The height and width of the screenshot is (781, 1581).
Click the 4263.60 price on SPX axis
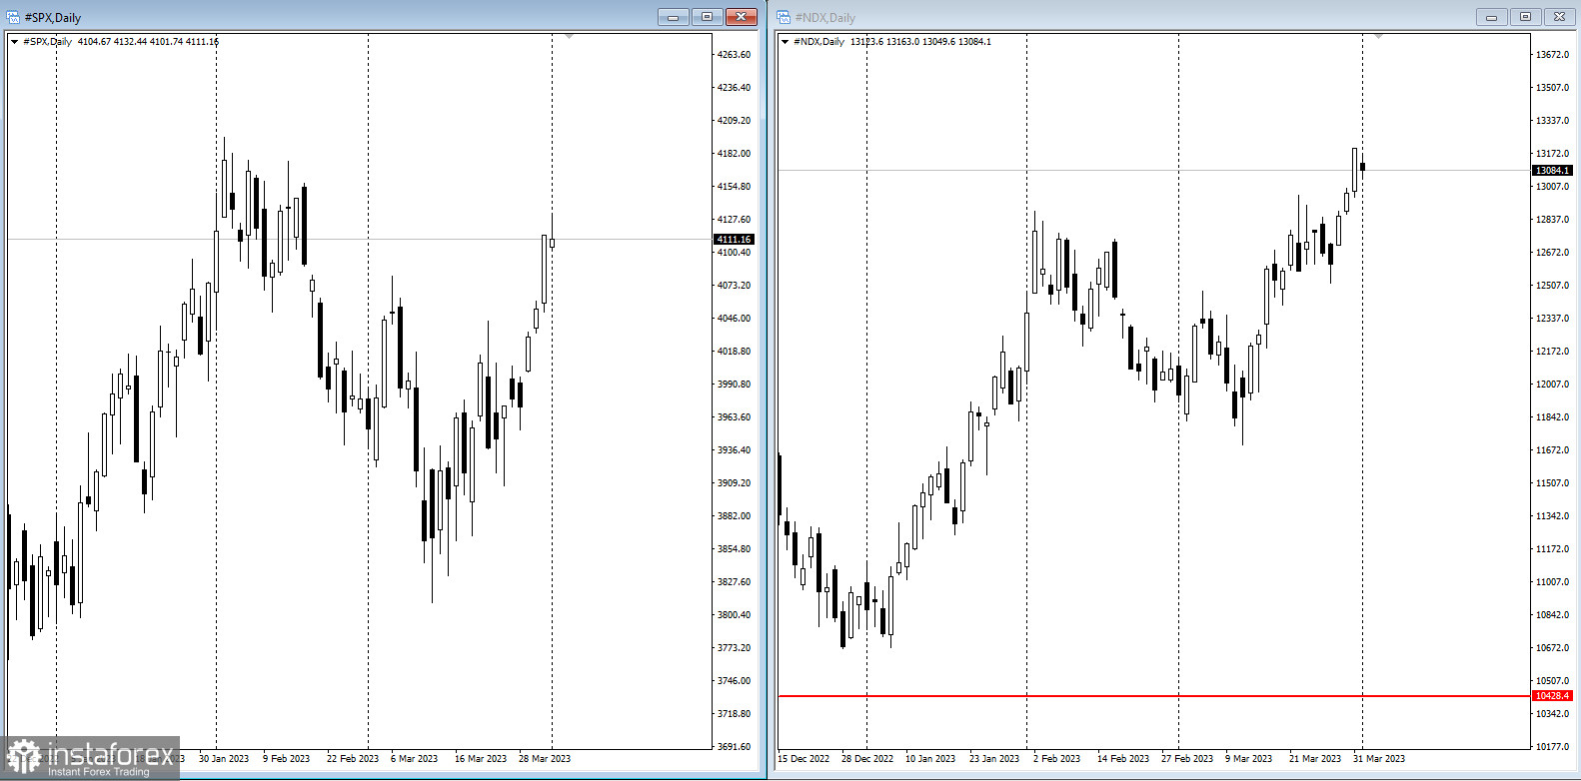[734, 55]
